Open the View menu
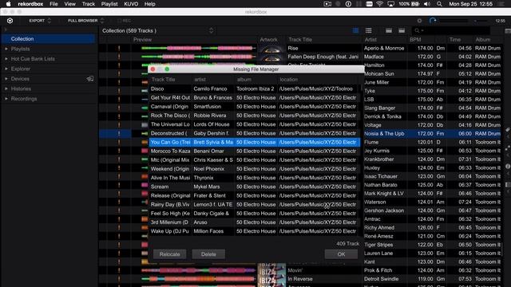Image resolution: width=511 pixels, height=287 pixels. [69, 4]
